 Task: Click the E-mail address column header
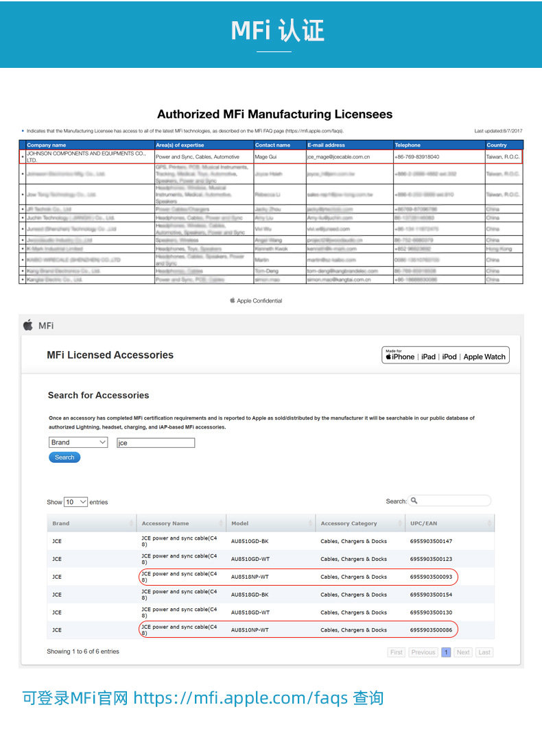point(326,145)
